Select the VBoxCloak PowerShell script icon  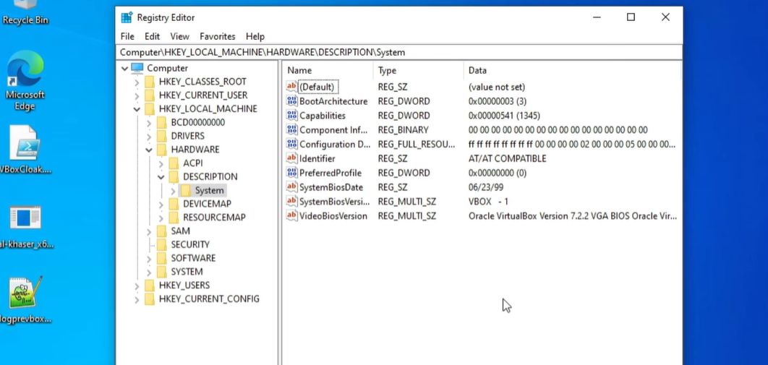(x=25, y=143)
